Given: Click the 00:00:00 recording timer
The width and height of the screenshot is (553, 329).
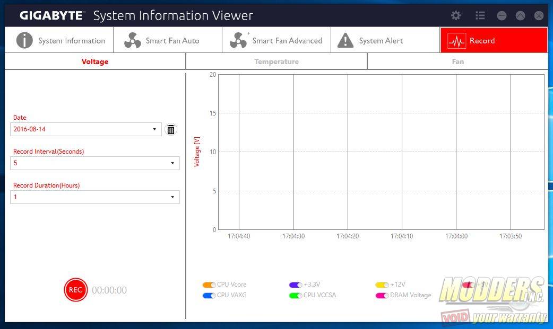Looking at the screenshot, I should tap(109, 290).
